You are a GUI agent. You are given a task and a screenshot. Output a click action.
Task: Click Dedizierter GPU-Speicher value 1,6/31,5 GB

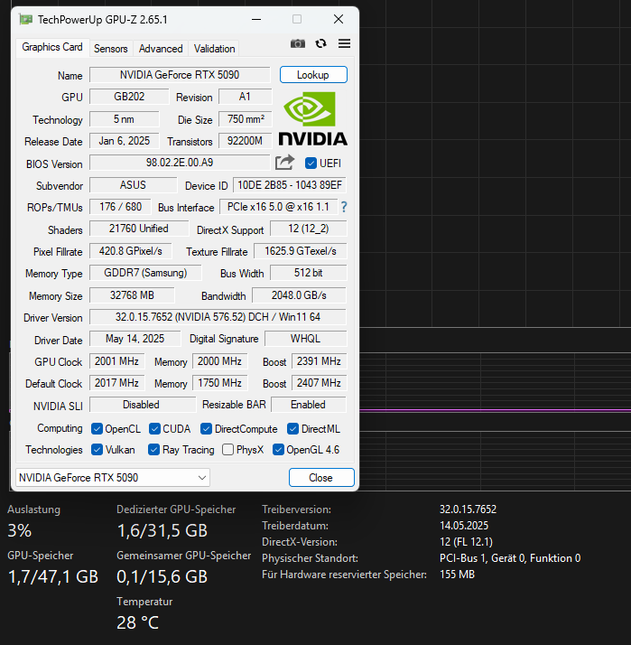(x=162, y=530)
